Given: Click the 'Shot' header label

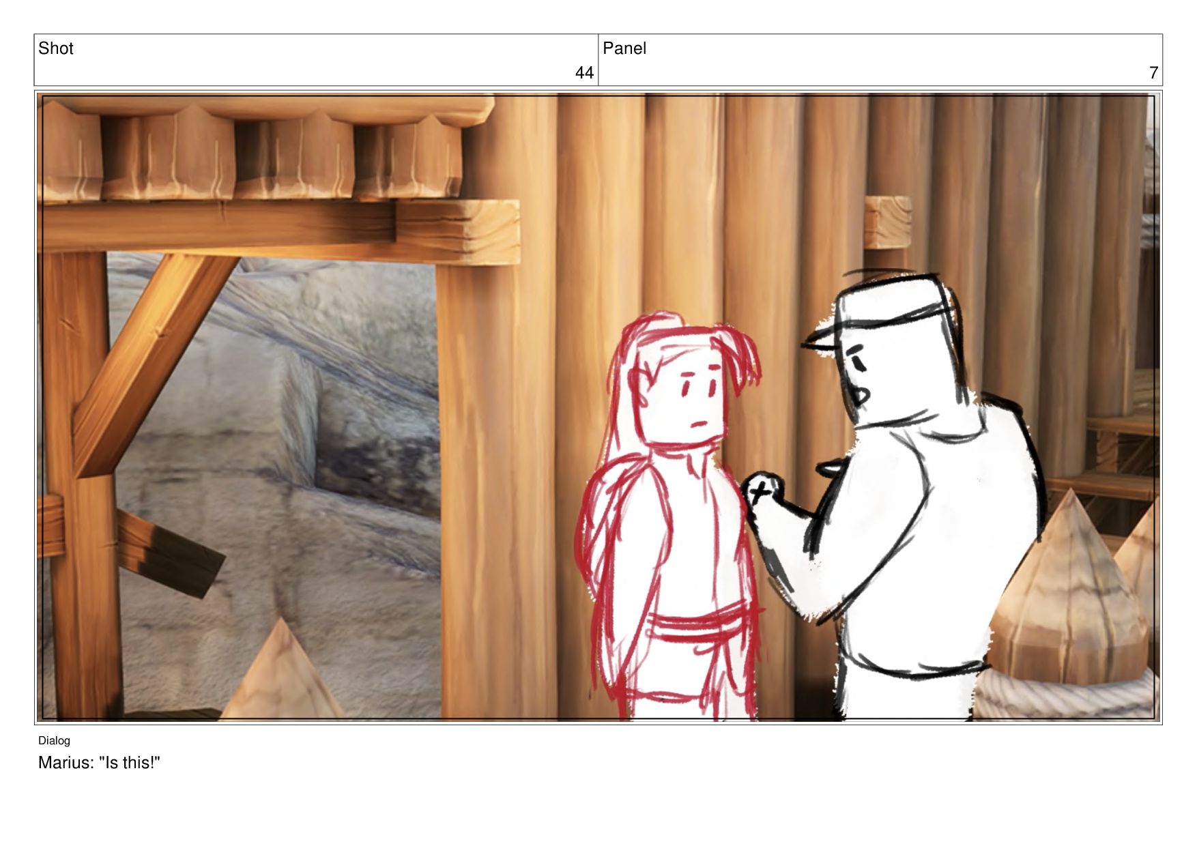Looking at the screenshot, I should [x=55, y=48].
